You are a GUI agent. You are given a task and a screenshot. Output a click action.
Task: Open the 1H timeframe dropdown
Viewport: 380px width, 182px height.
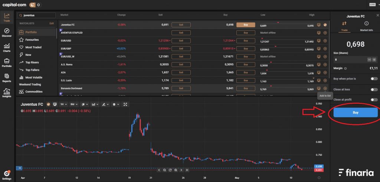tap(63, 104)
